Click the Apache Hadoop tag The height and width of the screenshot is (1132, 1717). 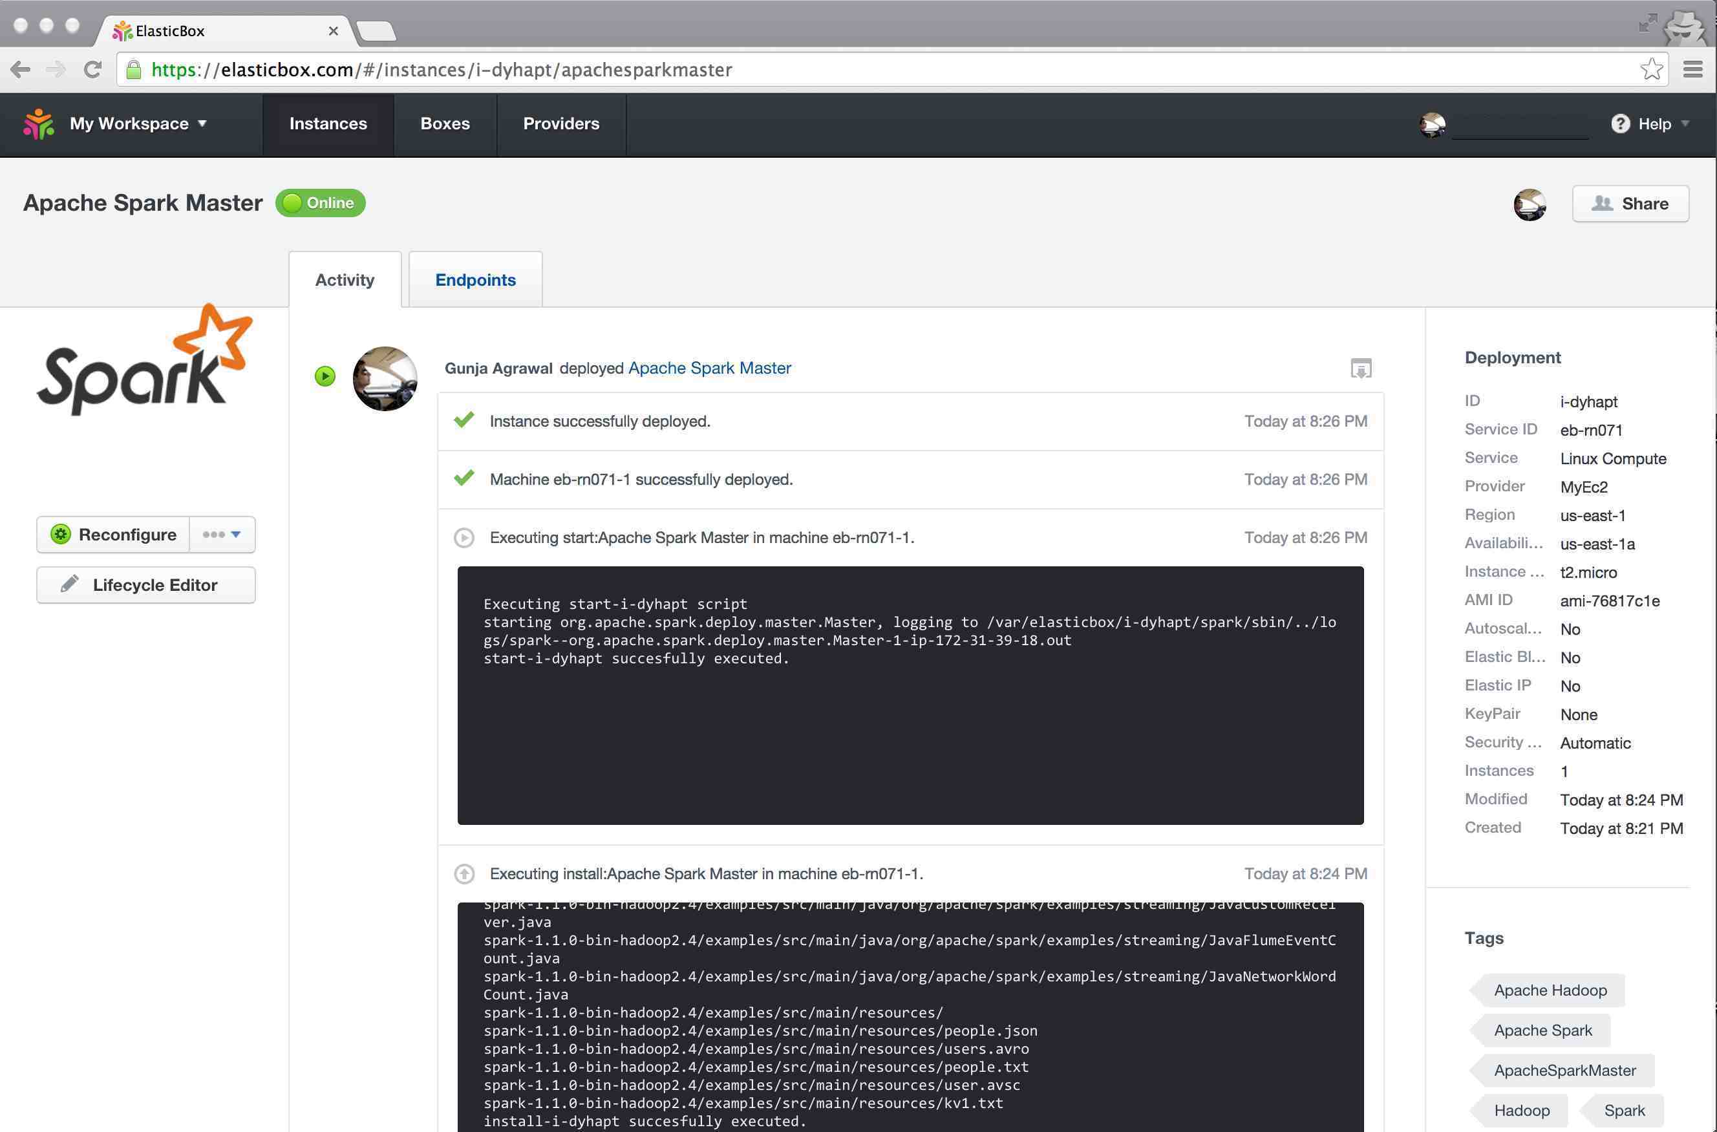(1548, 990)
